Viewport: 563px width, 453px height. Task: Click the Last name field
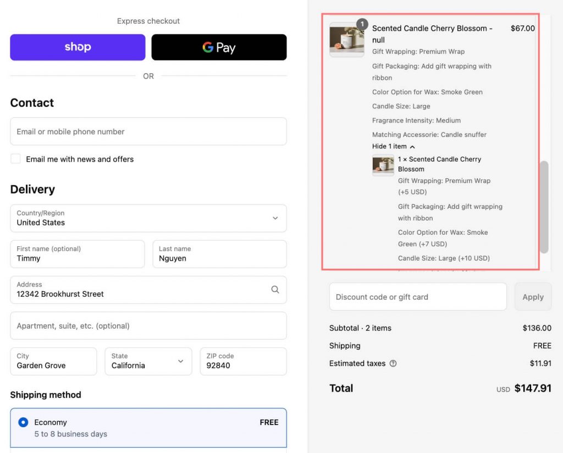click(219, 254)
